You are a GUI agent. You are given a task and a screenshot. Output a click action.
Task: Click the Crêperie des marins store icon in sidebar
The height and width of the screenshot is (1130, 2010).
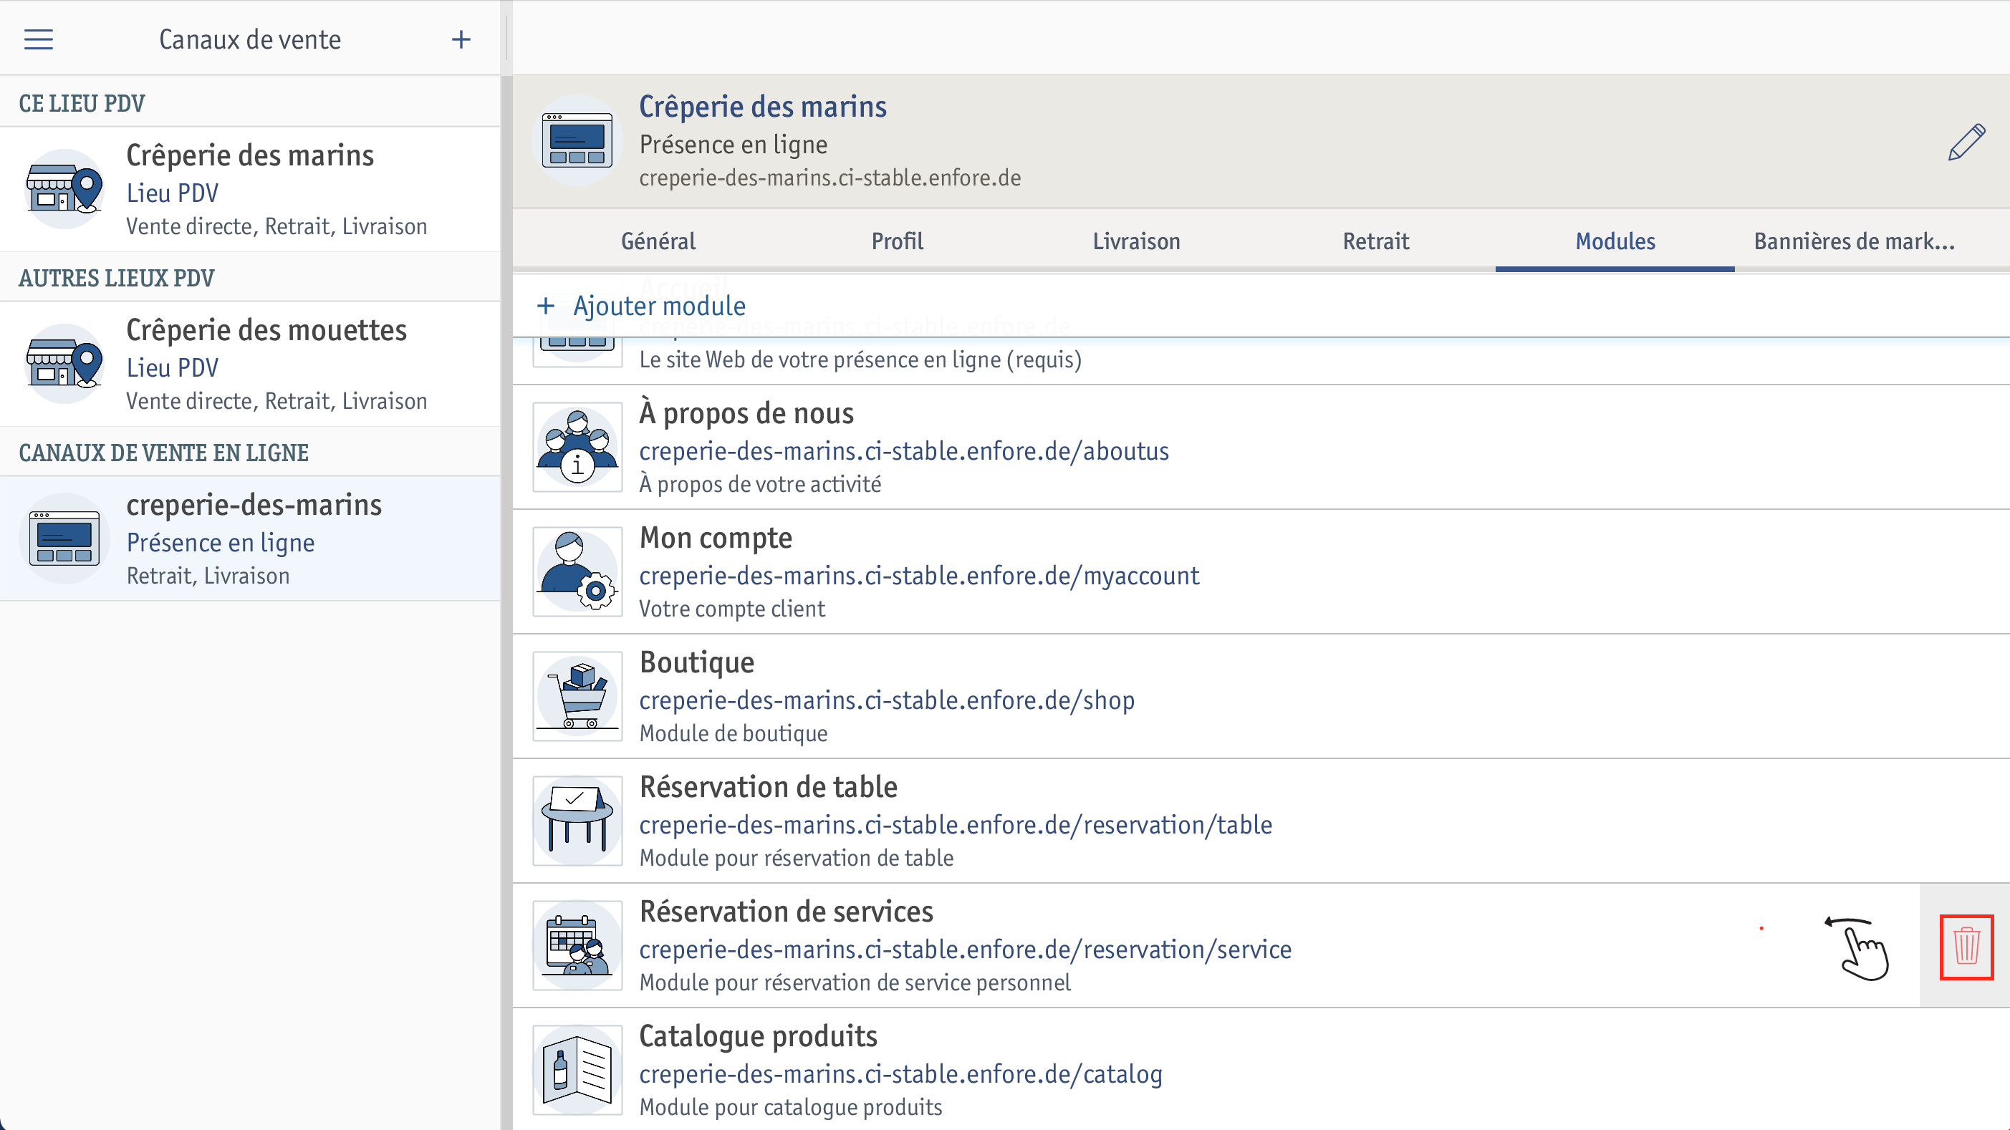[x=64, y=189]
